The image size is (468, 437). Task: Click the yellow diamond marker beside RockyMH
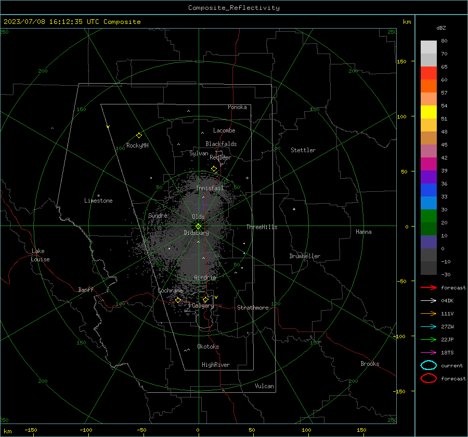point(139,136)
